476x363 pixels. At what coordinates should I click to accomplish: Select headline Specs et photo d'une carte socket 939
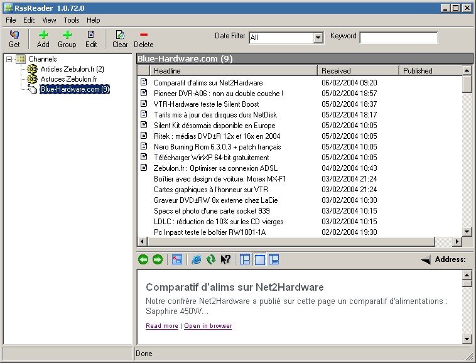[212, 210]
